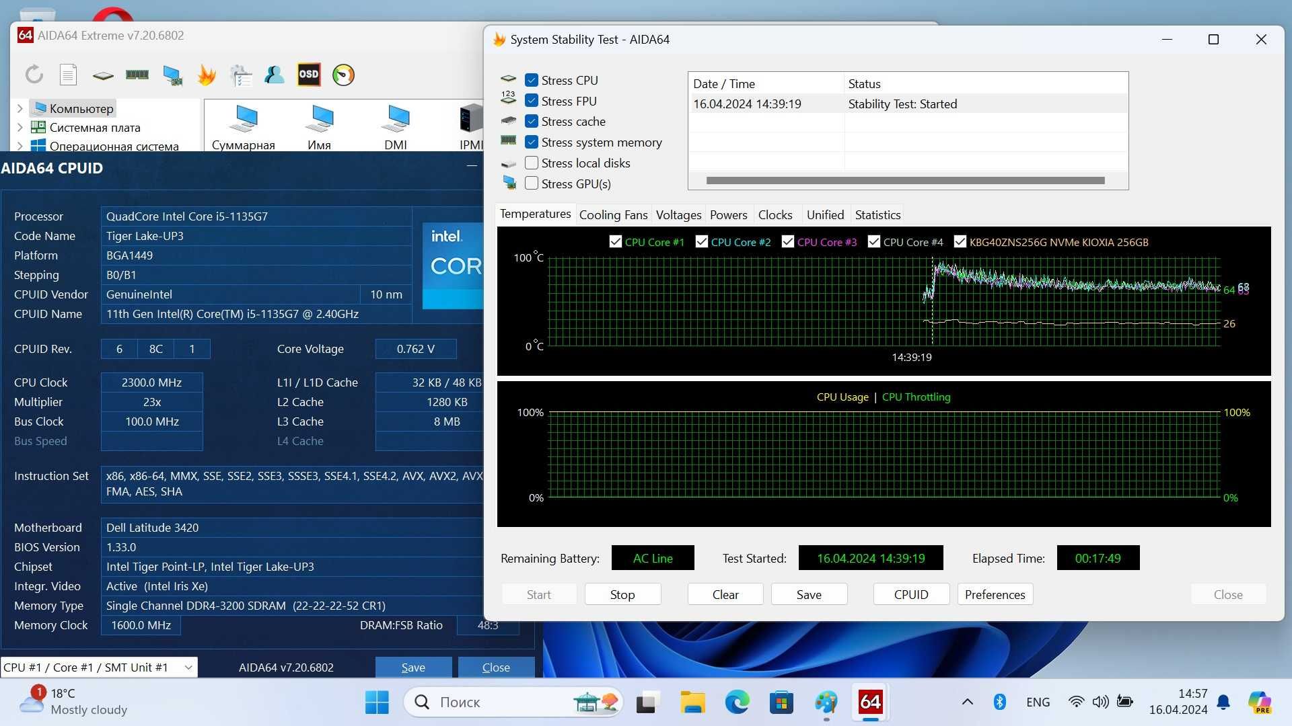Enable Stress local disks

(532, 163)
